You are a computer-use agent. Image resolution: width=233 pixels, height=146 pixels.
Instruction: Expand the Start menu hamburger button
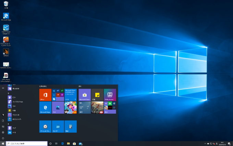(x=3, y=88)
